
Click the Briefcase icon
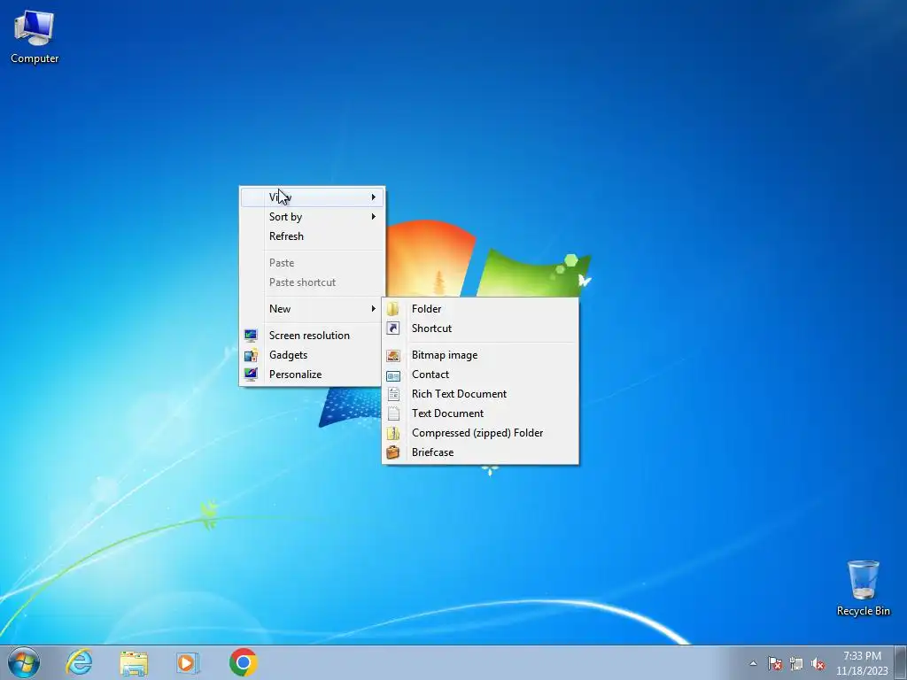pos(392,452)
